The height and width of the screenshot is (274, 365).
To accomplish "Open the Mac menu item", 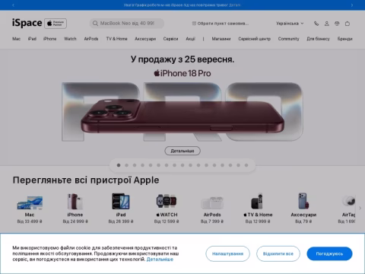I will [x=16, y=39].
